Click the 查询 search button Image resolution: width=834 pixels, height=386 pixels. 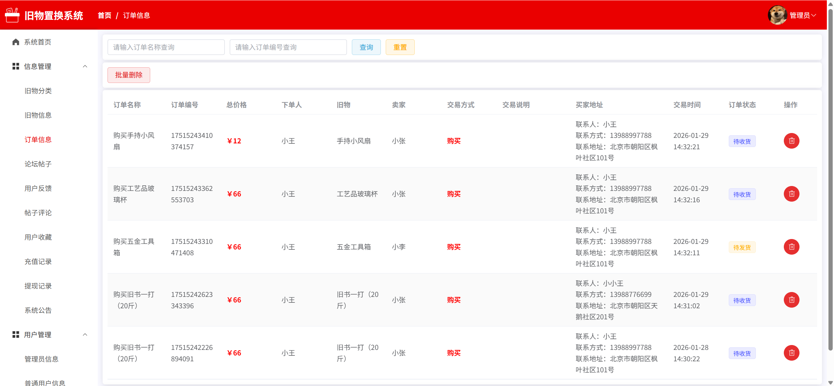[366, 47]
